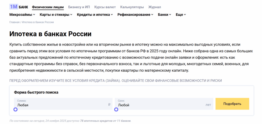Click the Срок slider handle

[116, 110]
